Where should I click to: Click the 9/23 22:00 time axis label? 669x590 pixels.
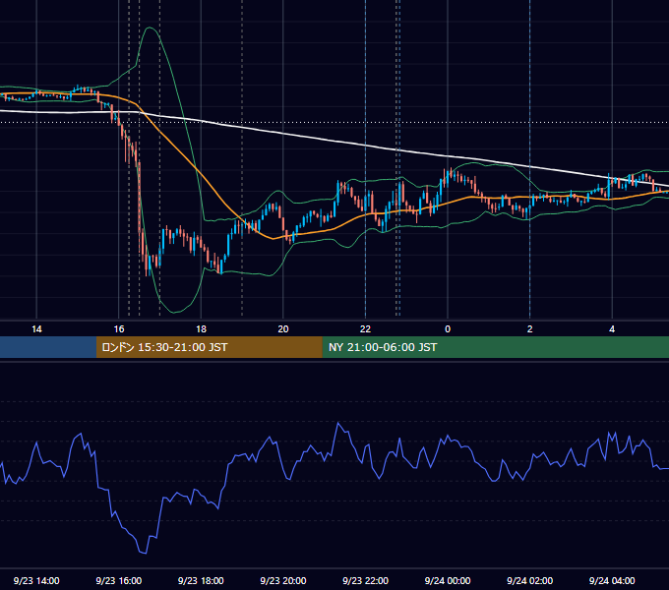click(x=365, y=580)
